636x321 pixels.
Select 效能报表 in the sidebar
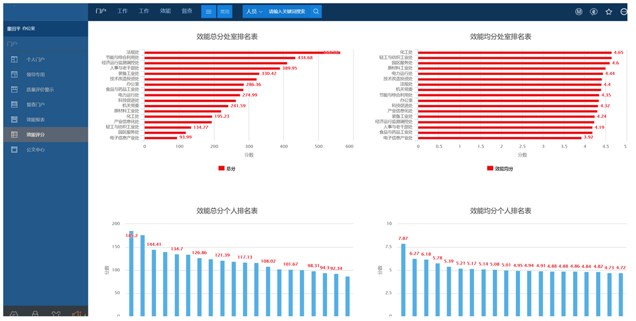pos(35,120)
